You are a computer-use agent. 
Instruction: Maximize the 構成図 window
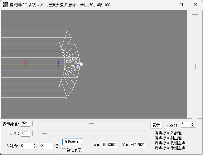181,5
